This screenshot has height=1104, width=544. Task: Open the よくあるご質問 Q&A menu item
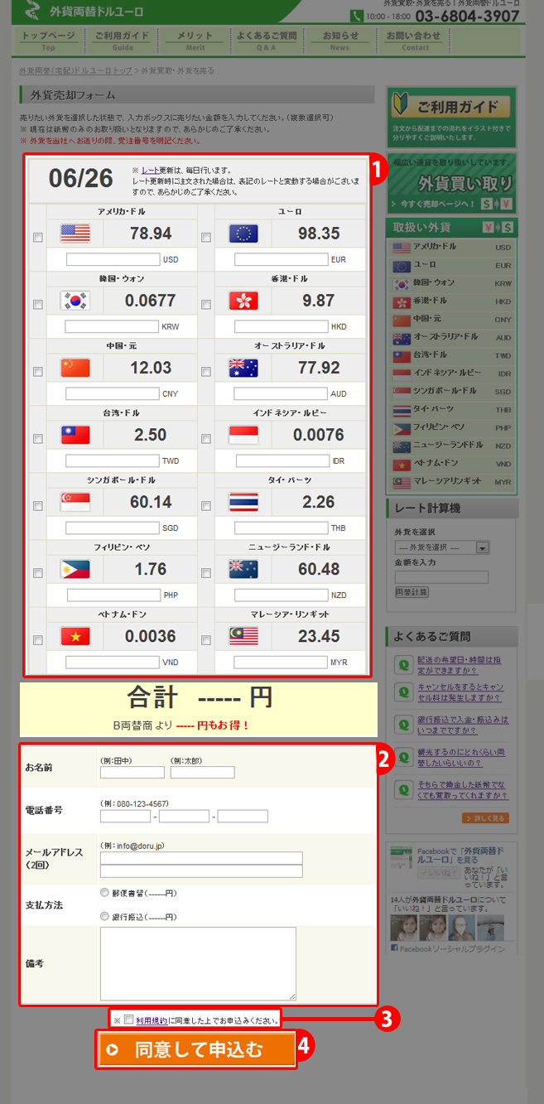(x=266, y=40)
